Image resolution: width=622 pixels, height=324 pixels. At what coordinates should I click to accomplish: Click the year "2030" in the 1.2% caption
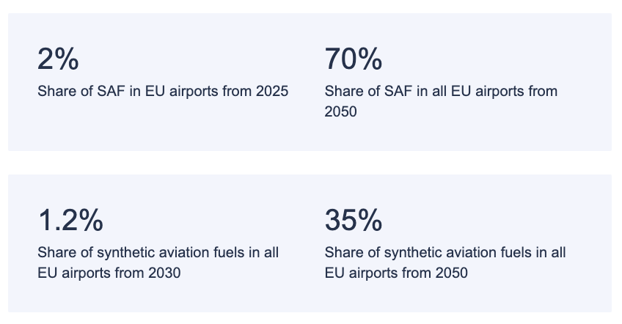coord(165,273)
